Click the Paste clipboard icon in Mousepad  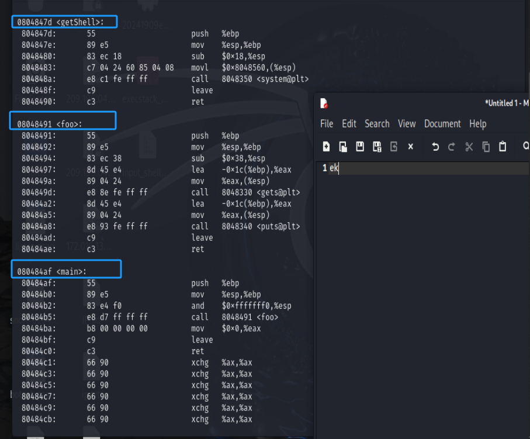click(x=503, y=147)
